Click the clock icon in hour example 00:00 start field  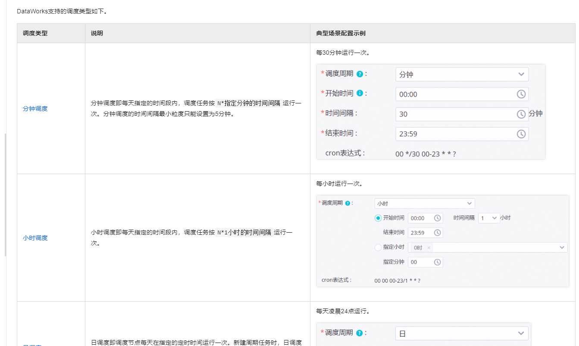click(437, 218)
